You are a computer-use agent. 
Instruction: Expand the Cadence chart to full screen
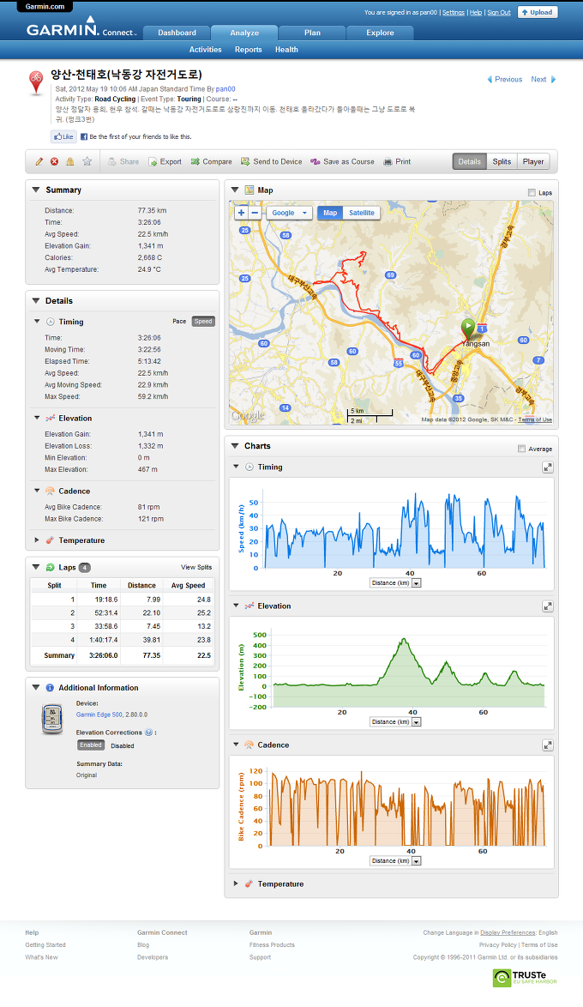(548, 745)
